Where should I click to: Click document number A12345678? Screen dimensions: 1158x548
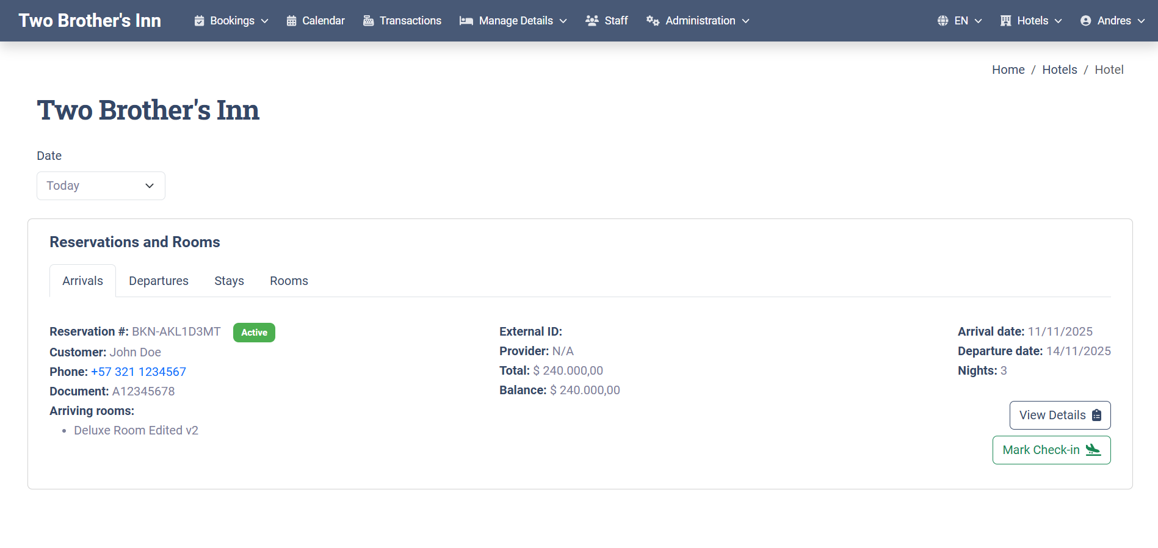(x=143, y=391)
